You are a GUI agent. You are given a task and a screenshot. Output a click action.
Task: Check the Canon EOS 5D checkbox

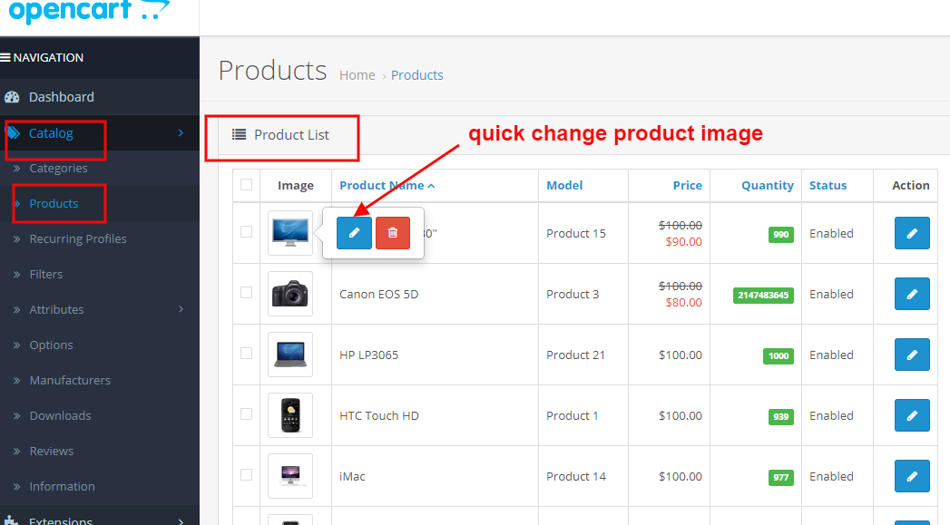[246, 293]
